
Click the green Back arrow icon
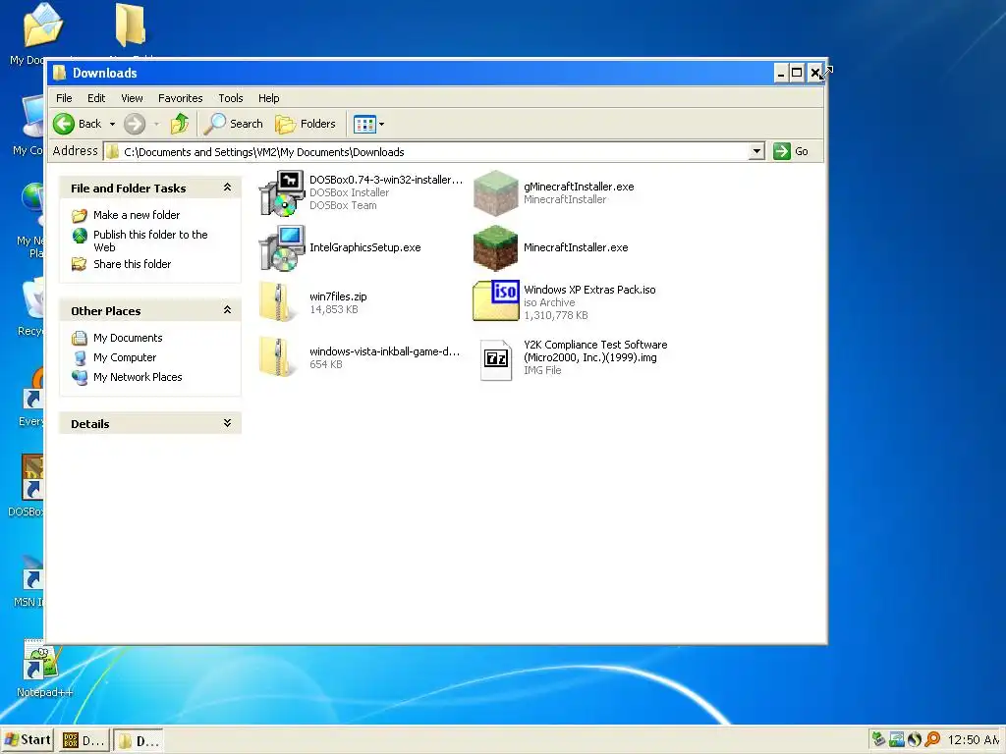(64, 124)
